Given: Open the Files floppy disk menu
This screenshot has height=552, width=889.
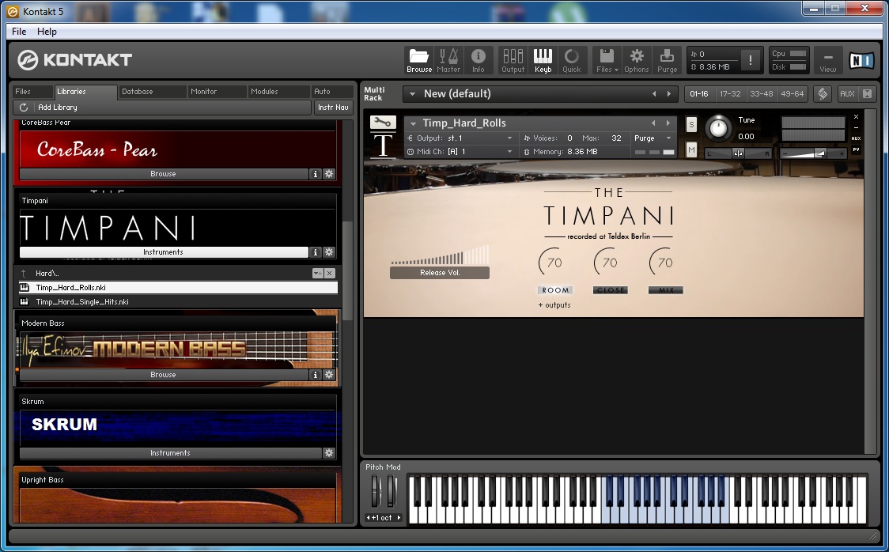Looking at the screenshot, I should [607, 60].
